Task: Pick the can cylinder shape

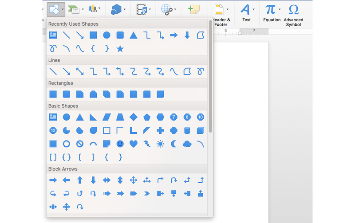Action: pos(187,130)
